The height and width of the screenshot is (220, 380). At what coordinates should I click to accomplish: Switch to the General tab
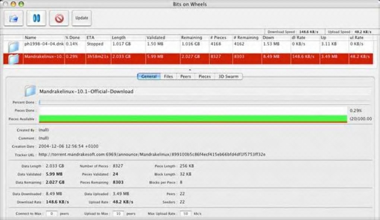point(149,77)
